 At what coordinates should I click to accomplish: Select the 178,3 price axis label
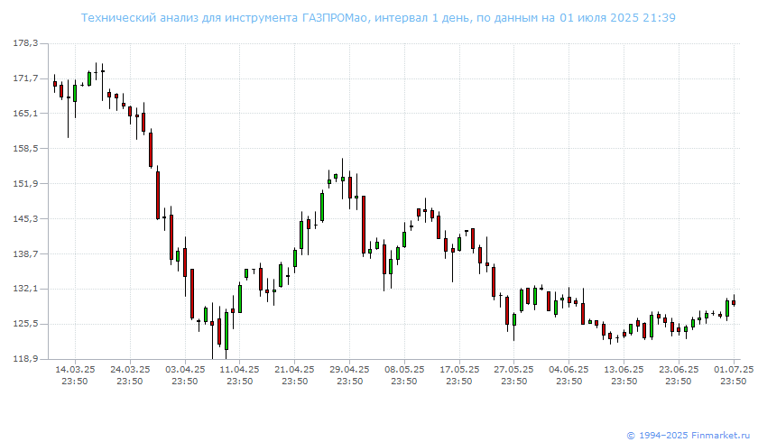25,43
